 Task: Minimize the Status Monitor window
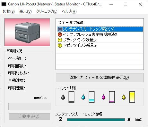(111, 4)
